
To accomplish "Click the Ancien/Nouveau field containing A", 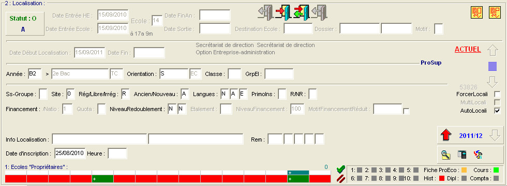I will point(185,94).
